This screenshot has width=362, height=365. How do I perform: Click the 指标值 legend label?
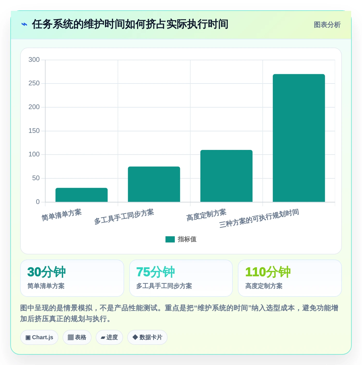(187, 239)
